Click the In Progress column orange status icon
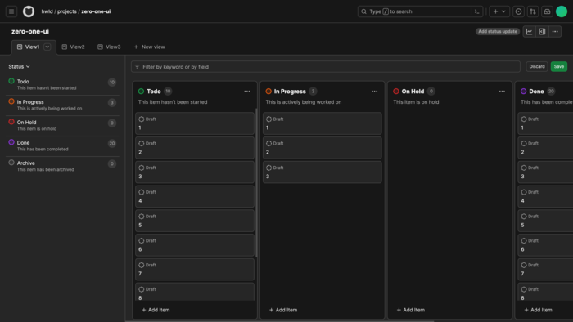573x322 pixels. pyautogui.click(x=268, y=92)
